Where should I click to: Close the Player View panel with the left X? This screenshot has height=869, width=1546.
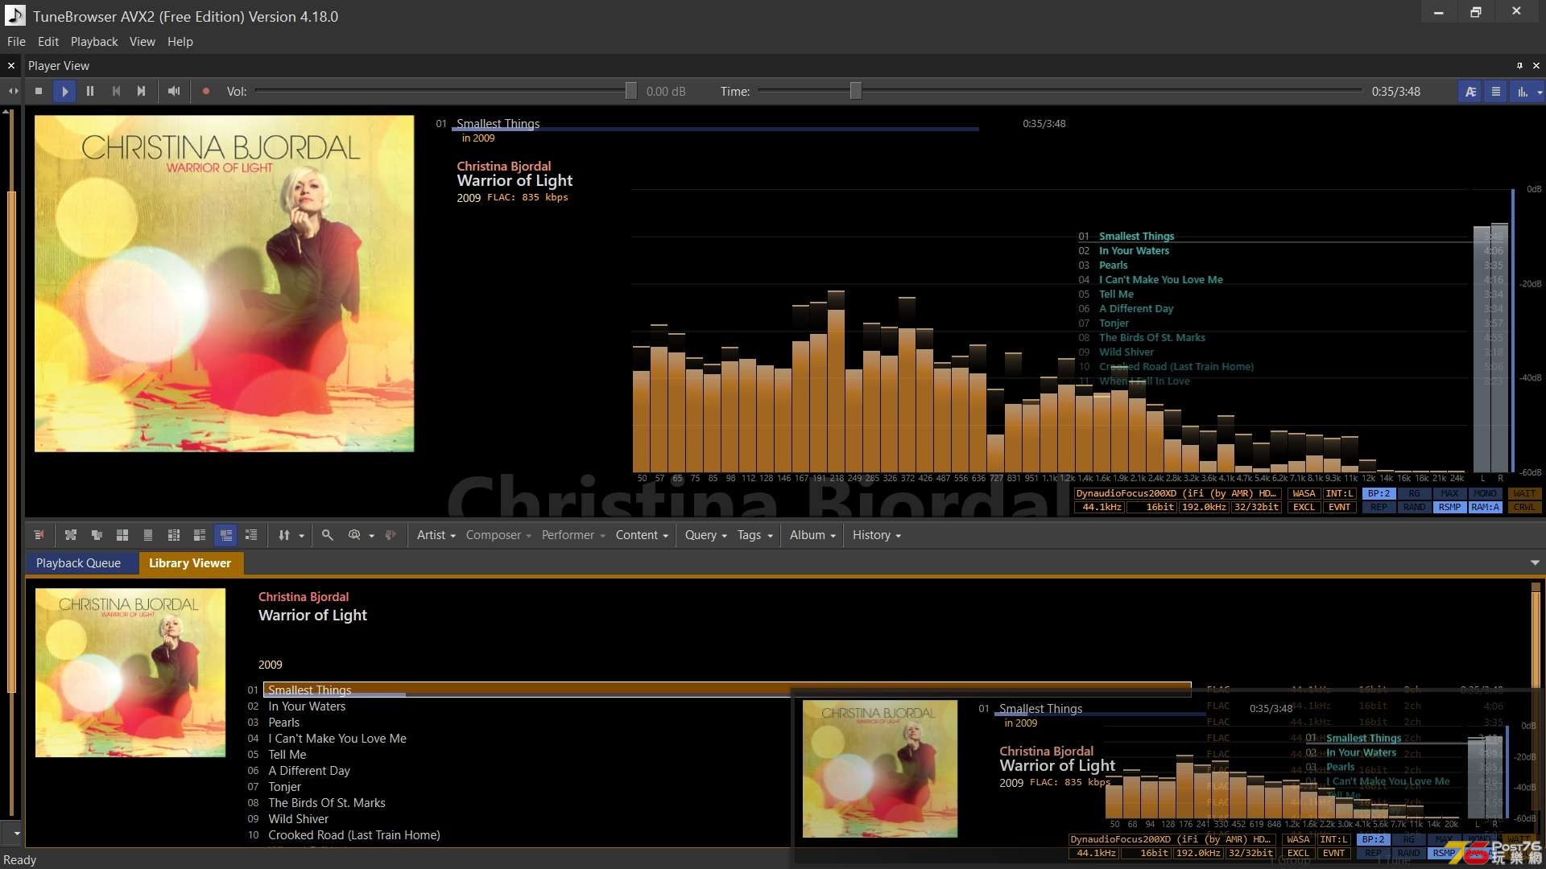point(11,66)
